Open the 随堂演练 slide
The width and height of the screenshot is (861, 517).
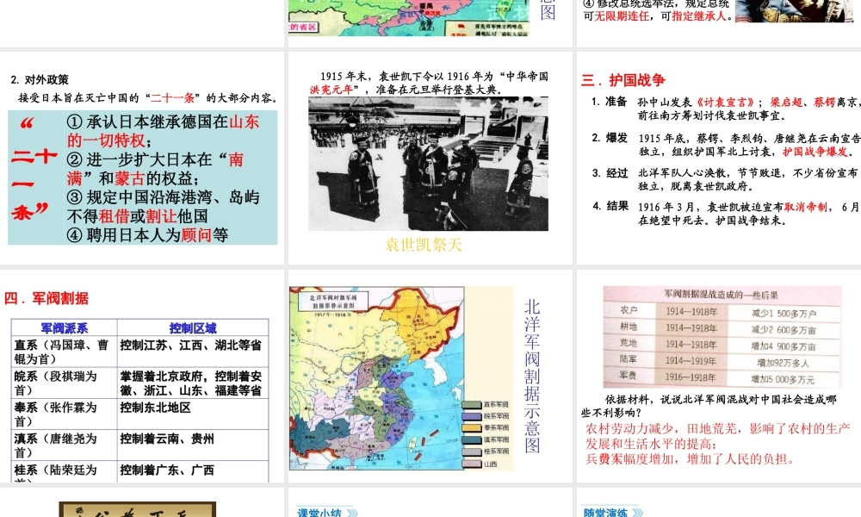click(719, 502)
